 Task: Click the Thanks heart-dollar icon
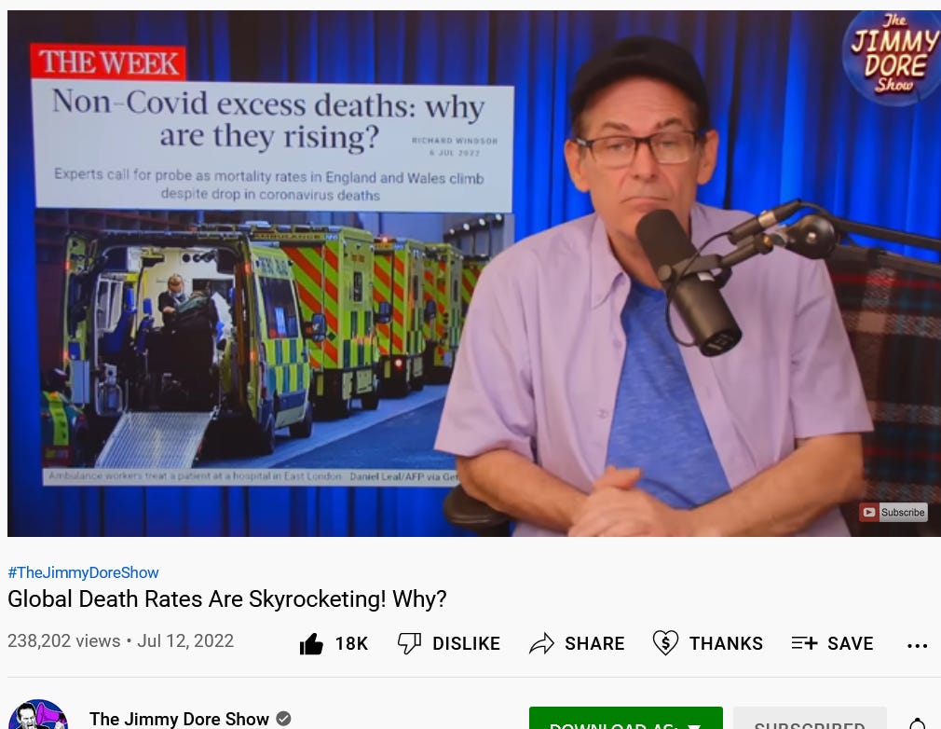(665, 642)
